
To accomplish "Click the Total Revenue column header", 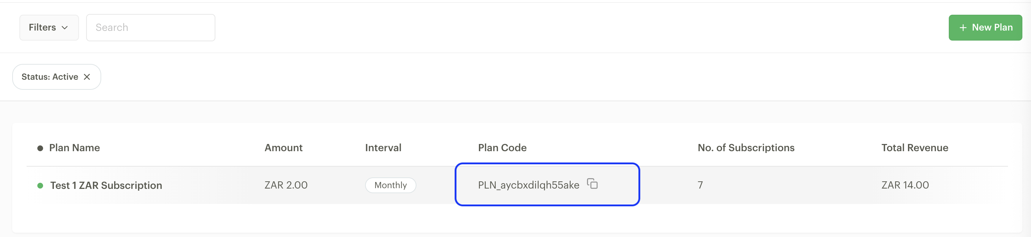I will click(x=915, y=148).
